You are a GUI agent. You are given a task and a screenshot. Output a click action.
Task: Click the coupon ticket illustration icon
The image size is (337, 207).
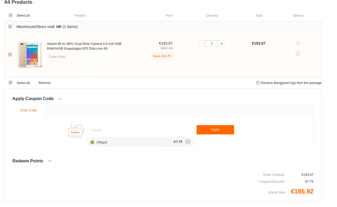coord(75,130)
